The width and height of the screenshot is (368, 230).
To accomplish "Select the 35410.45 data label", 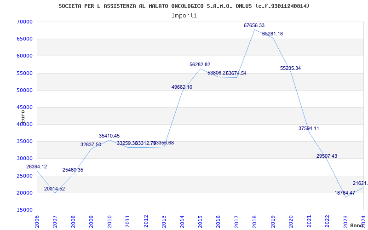I will click(109, 136).
